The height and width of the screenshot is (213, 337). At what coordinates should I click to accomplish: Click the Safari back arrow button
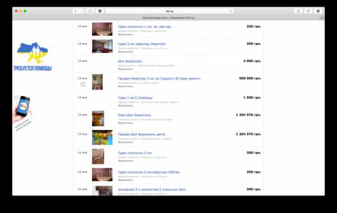click(75, 11)
